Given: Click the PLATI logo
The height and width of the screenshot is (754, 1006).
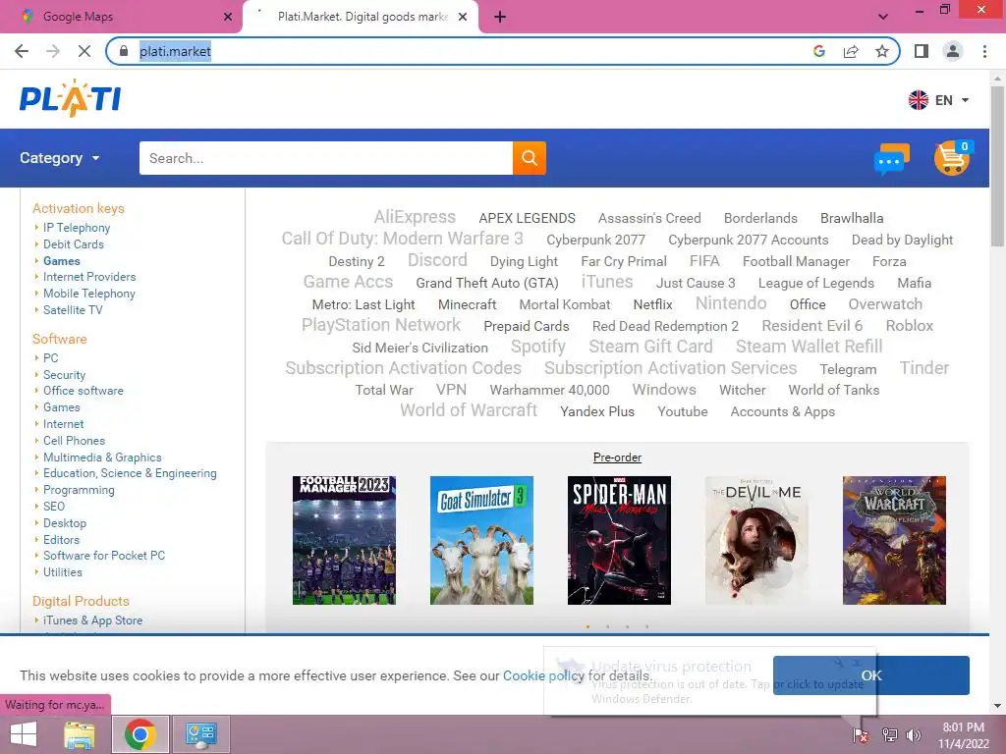Looking at the screenshot, I should 70,99.
